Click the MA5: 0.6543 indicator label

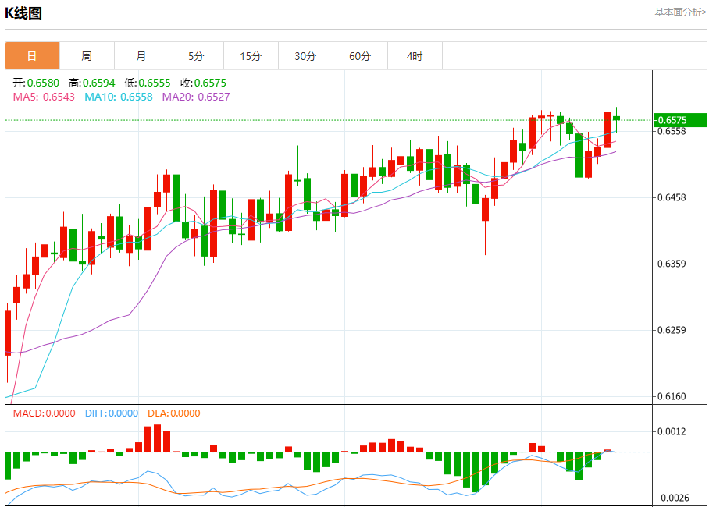pyautogui.click(x=44, y=97)
